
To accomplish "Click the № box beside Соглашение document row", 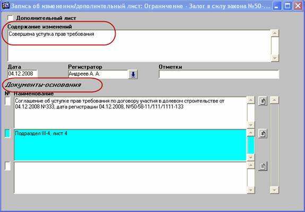I will pyautogui.click(x=7, y=101).
